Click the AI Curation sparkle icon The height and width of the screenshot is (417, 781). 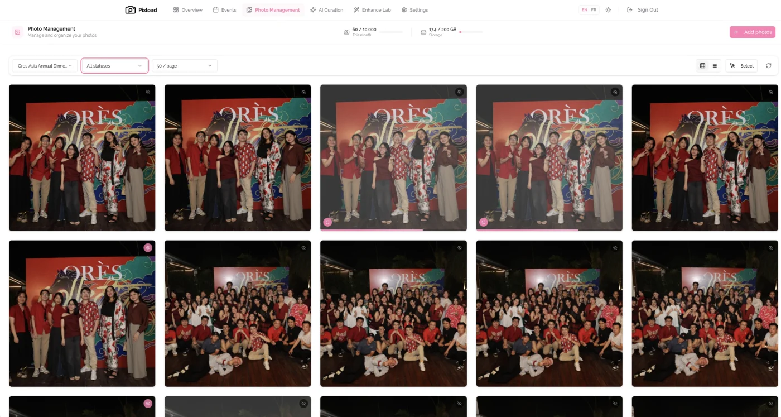(x=313, y=10)
